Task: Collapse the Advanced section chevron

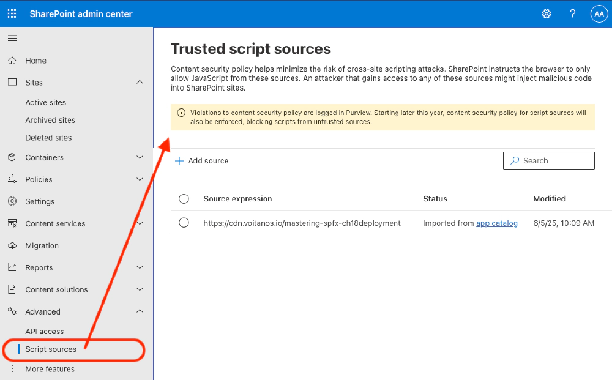Action: 140,311
